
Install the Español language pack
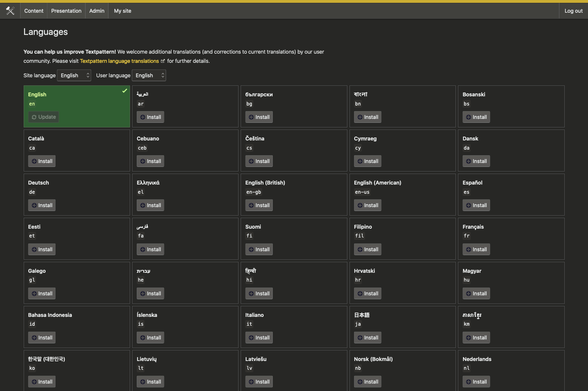click(476, 205)
